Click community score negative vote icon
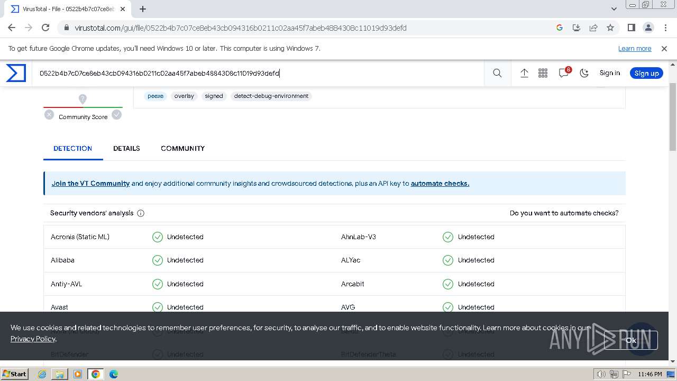The image size is (677, 381). [x=49, y=114]
